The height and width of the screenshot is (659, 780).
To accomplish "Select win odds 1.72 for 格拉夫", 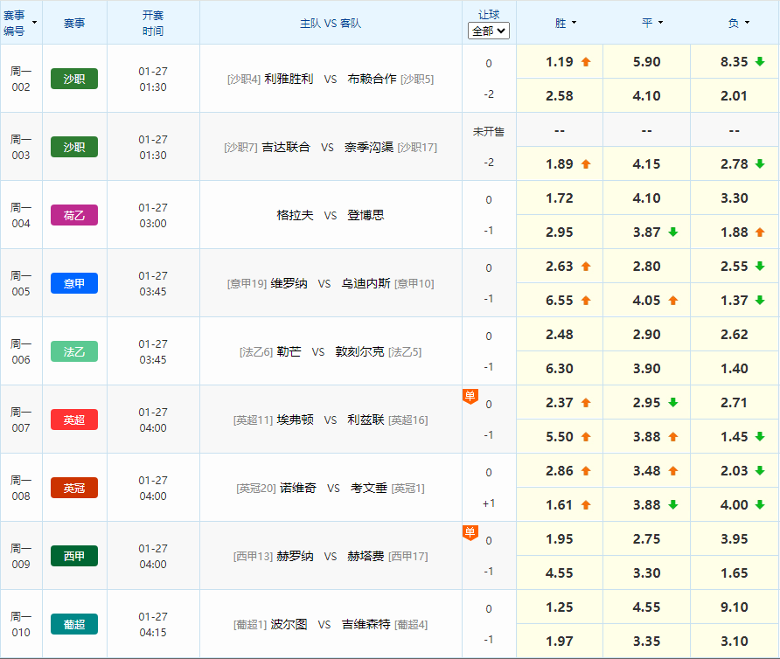I will coord(560,198).
